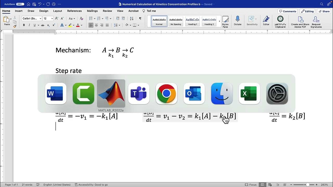Screen dimensions: 333x187
Task: Click the Undo arrow icon
Action: [x=40, y=4]
